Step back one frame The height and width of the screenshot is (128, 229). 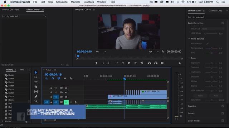click(x=123, y=63)
